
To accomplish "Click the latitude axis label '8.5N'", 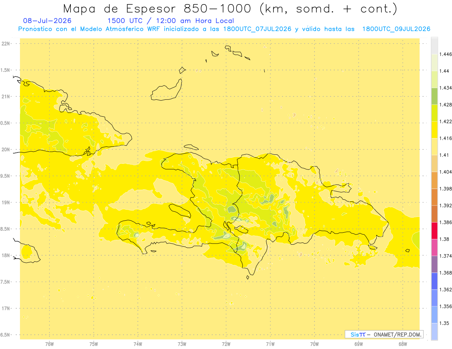I will [5, 229].
